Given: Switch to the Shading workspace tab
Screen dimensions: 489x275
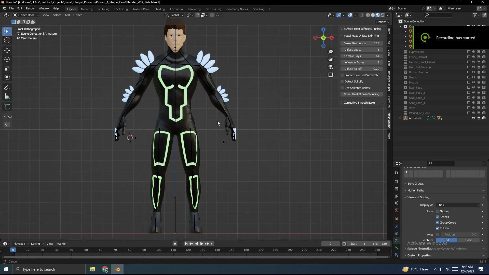Looking at the screenshot, I should pyautogui.click(x=159, y=9).
